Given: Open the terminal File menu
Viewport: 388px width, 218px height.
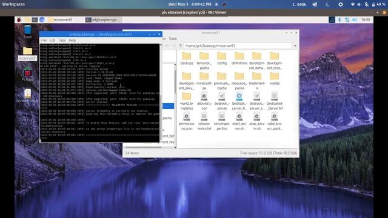Looking at the screenshot, I should point(44,41).
